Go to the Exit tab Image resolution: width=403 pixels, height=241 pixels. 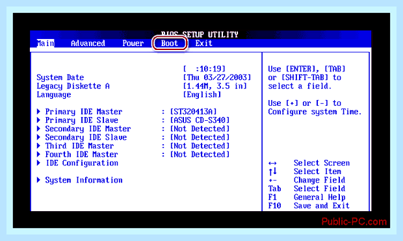pyautogui.click(x=204, y=43)
